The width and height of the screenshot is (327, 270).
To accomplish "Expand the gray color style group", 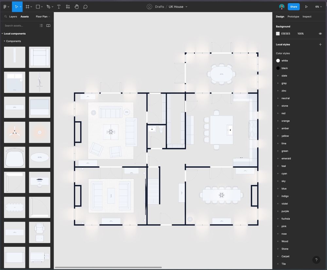I will [x=278, y=83].
